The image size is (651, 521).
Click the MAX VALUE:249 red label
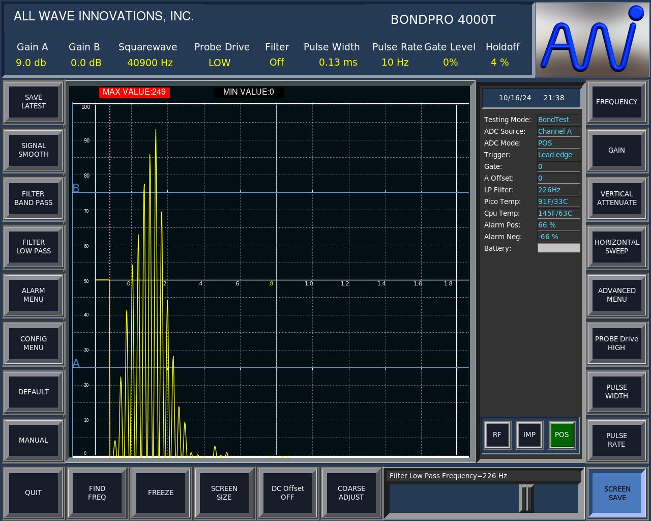coord(134,92)
